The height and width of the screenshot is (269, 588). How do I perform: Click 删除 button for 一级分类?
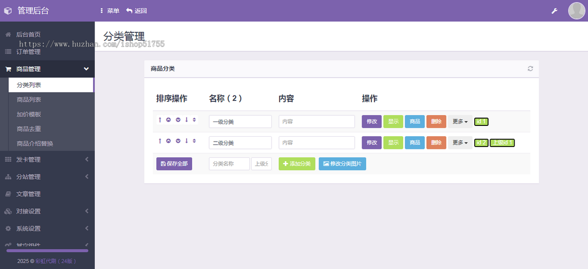point(436,122)
